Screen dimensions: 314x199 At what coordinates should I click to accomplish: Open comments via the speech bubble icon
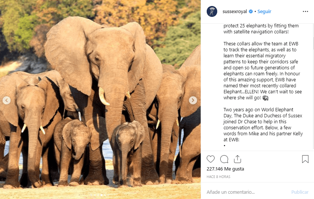(224, 159)
